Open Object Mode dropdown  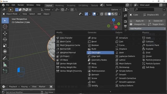pyautogui.click(x=11, y=14)
